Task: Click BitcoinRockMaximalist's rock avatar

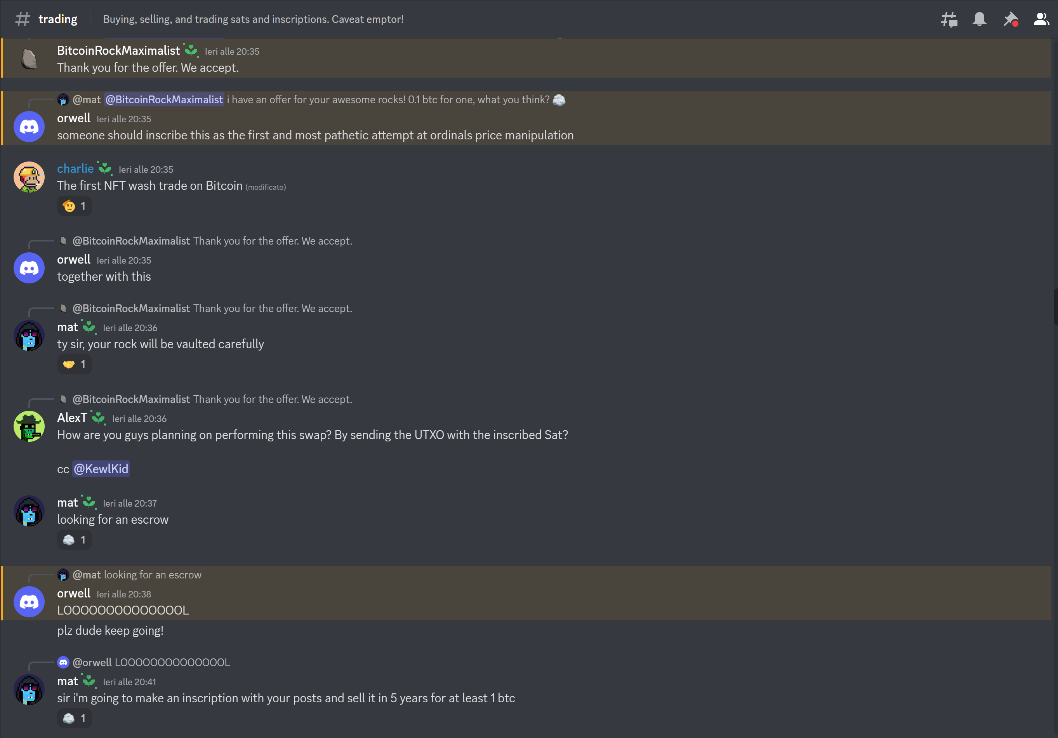Action: 29,59
